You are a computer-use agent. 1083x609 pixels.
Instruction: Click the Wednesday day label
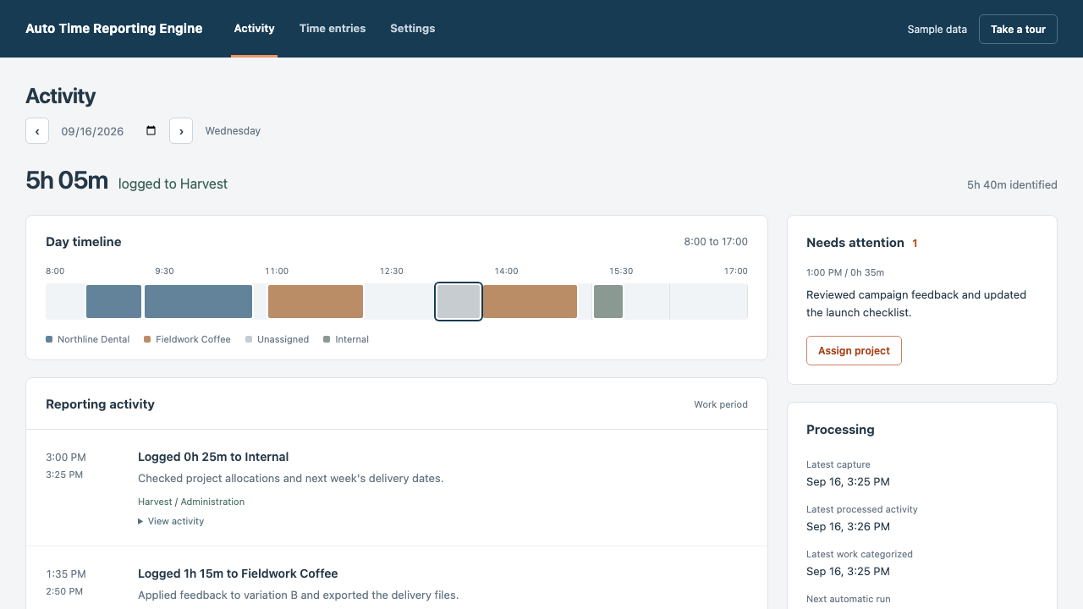pos(233,131)
